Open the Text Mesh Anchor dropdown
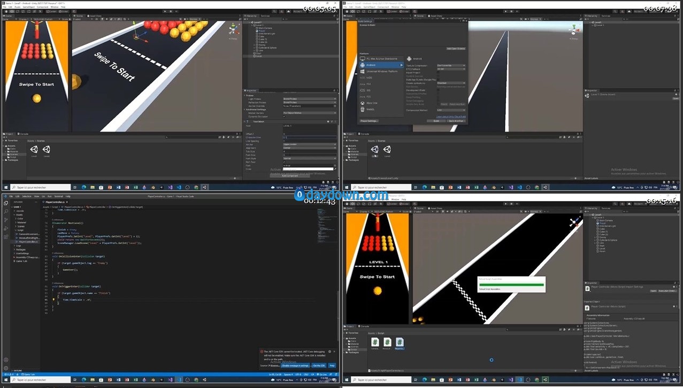 tap(310, 144)
